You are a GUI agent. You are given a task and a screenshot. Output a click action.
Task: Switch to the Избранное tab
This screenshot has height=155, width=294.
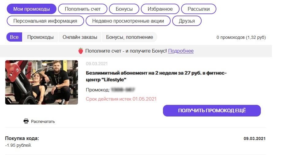(x=160, y=9)
